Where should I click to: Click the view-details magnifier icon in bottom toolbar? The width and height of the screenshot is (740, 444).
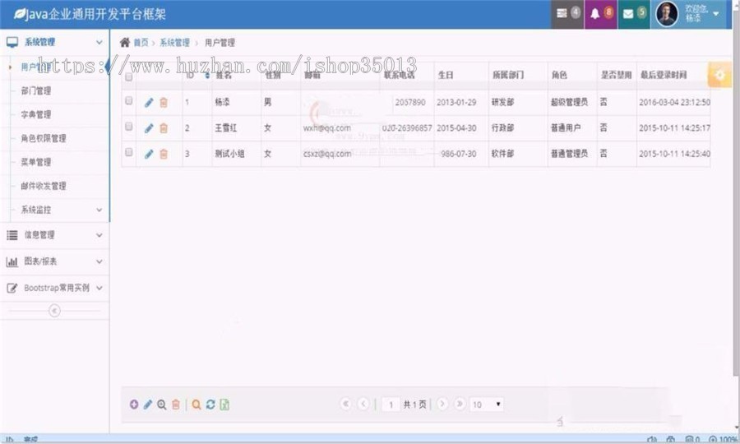pyautogui.click(x=161, y=405)
